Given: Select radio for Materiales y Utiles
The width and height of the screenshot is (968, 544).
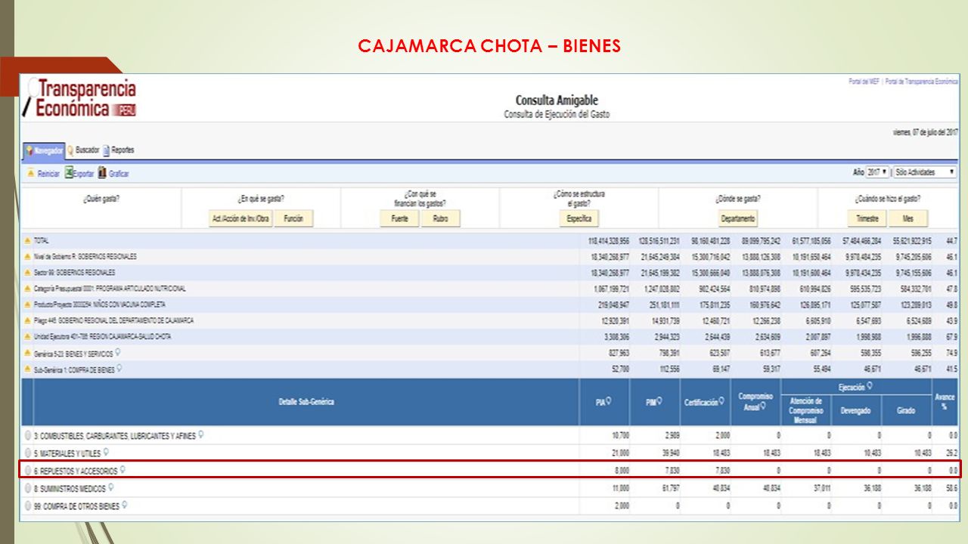Looking at the screenshot, I should click(28, 453).
